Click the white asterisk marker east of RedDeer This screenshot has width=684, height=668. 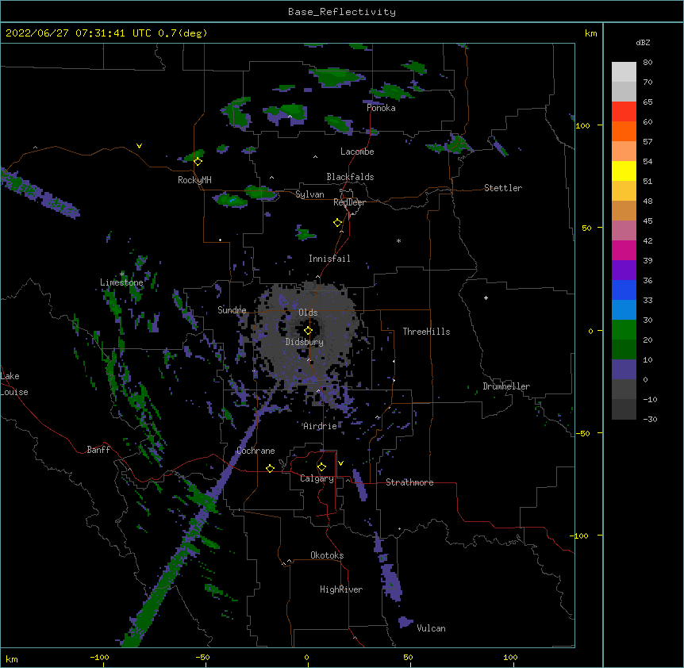pos(398,240)
